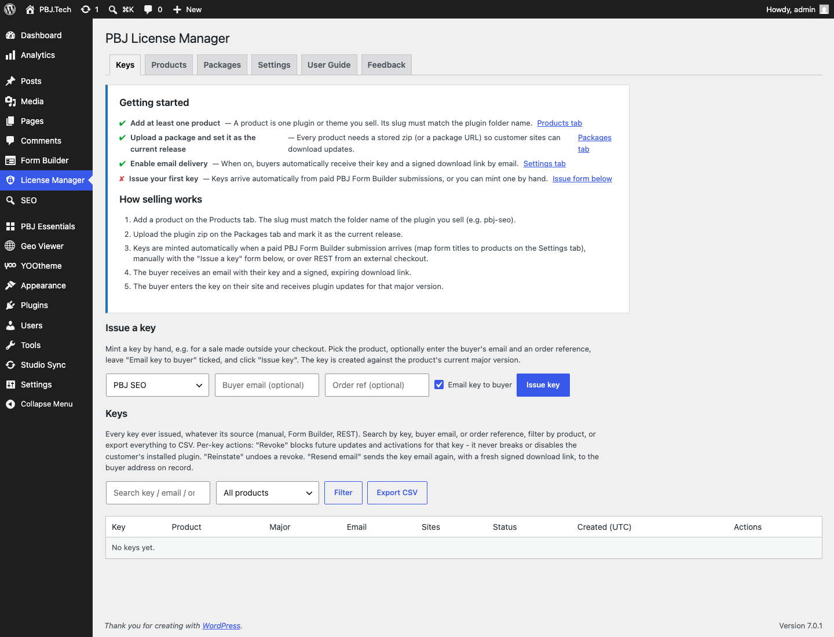Click the Howdy, admin text

click(791, 9)
